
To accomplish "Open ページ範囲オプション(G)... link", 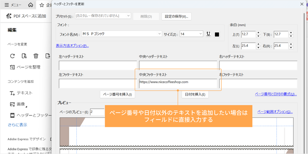I will coord(275,112).
